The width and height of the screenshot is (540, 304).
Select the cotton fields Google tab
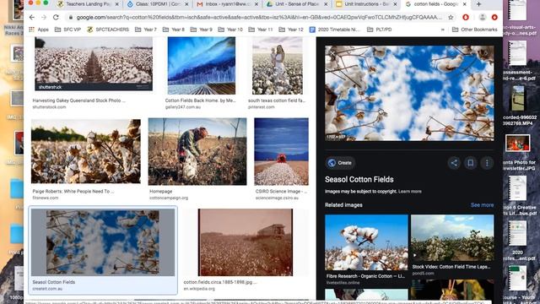pos(435,4)
